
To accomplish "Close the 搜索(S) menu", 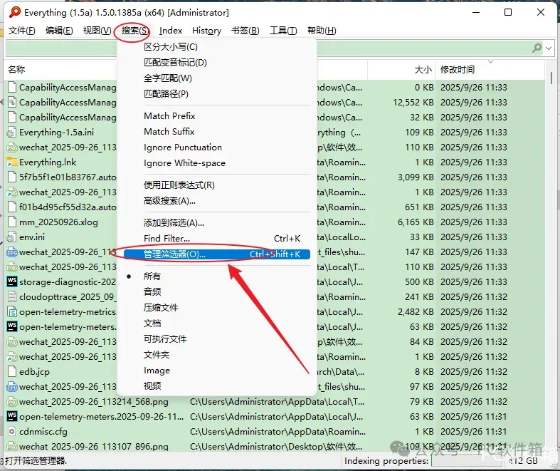I will 135,31.
